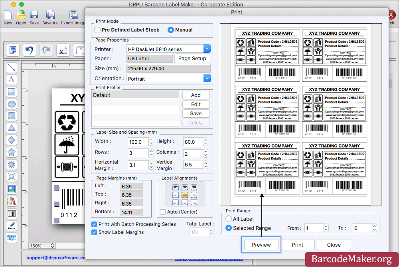This screenshot has height=267, width=399.
Task: Select top-right label alignment
Action: [x=194, y=187]
